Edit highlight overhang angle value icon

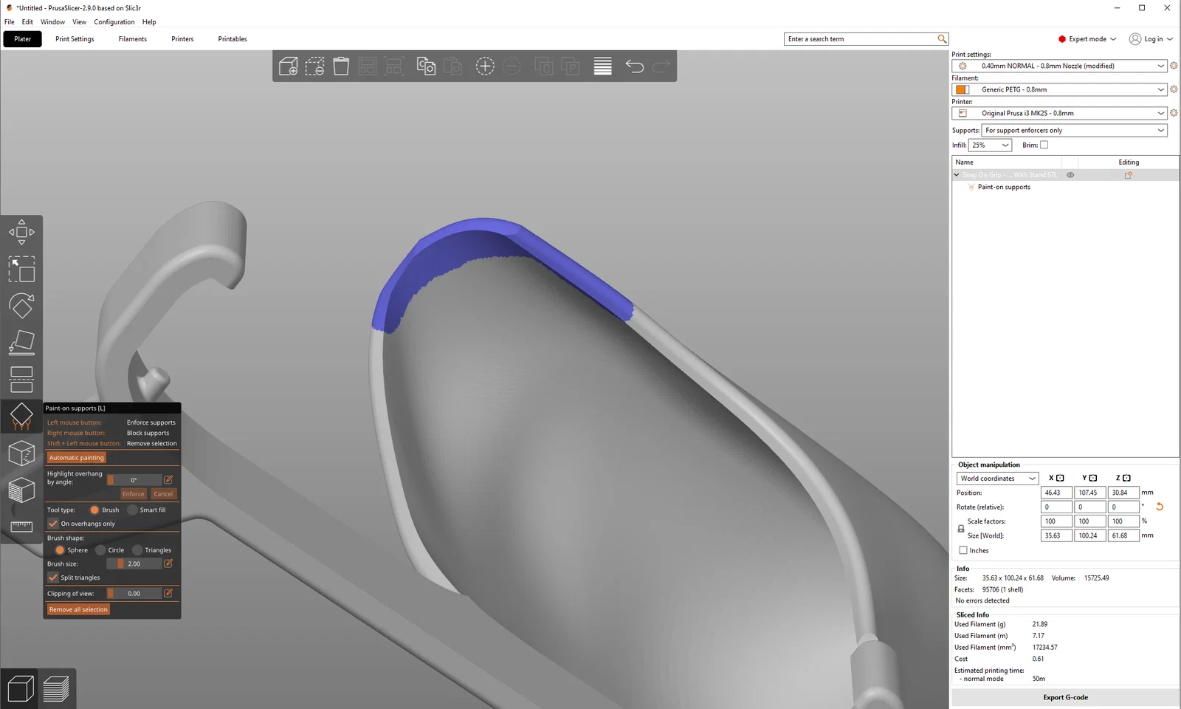pos(168,480)
